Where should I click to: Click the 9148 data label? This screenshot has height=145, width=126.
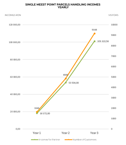(94, 30)
